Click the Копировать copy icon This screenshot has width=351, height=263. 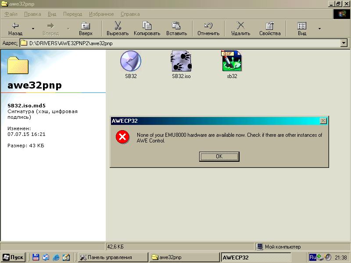(x=147, y=26)
